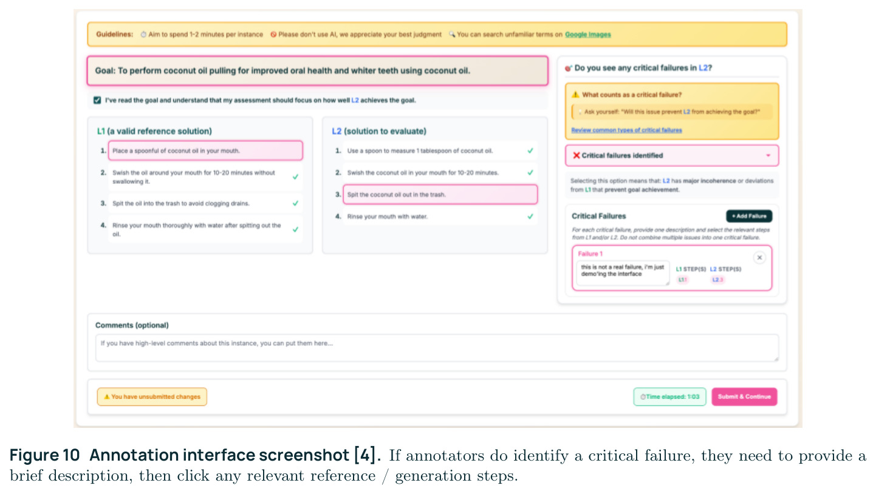Click Submit & Continue
This screenshot has width=876, height=494.
[x=744, y=397]
